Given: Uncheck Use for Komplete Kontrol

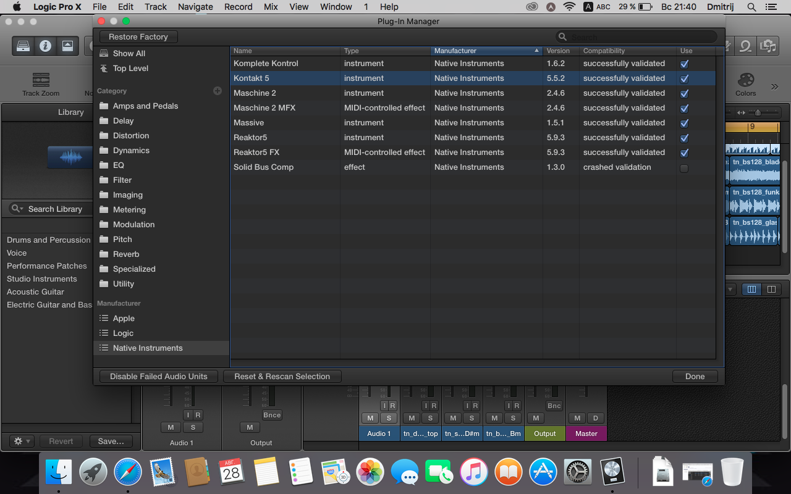Looking at the screenshot, I should [684, 64].
